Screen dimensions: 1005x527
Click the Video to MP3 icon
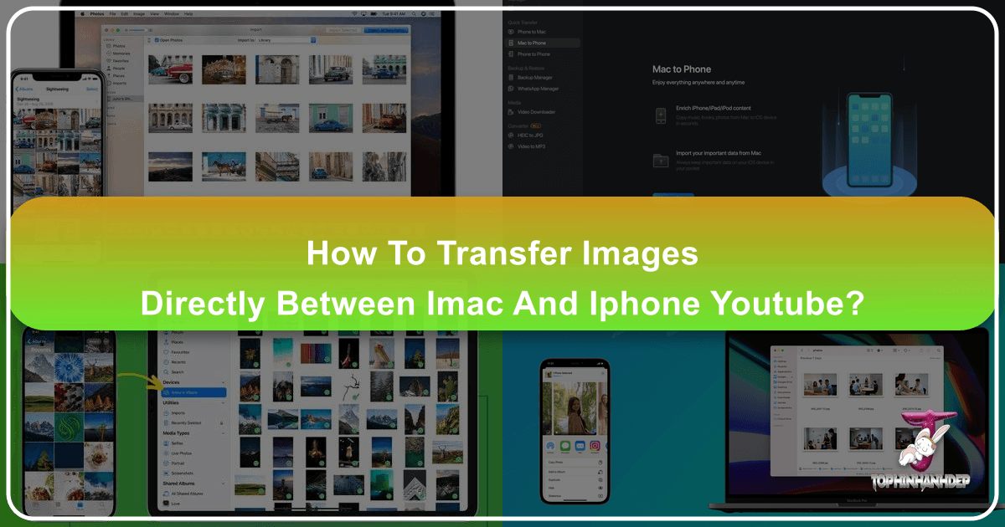(x=511, y=146)
